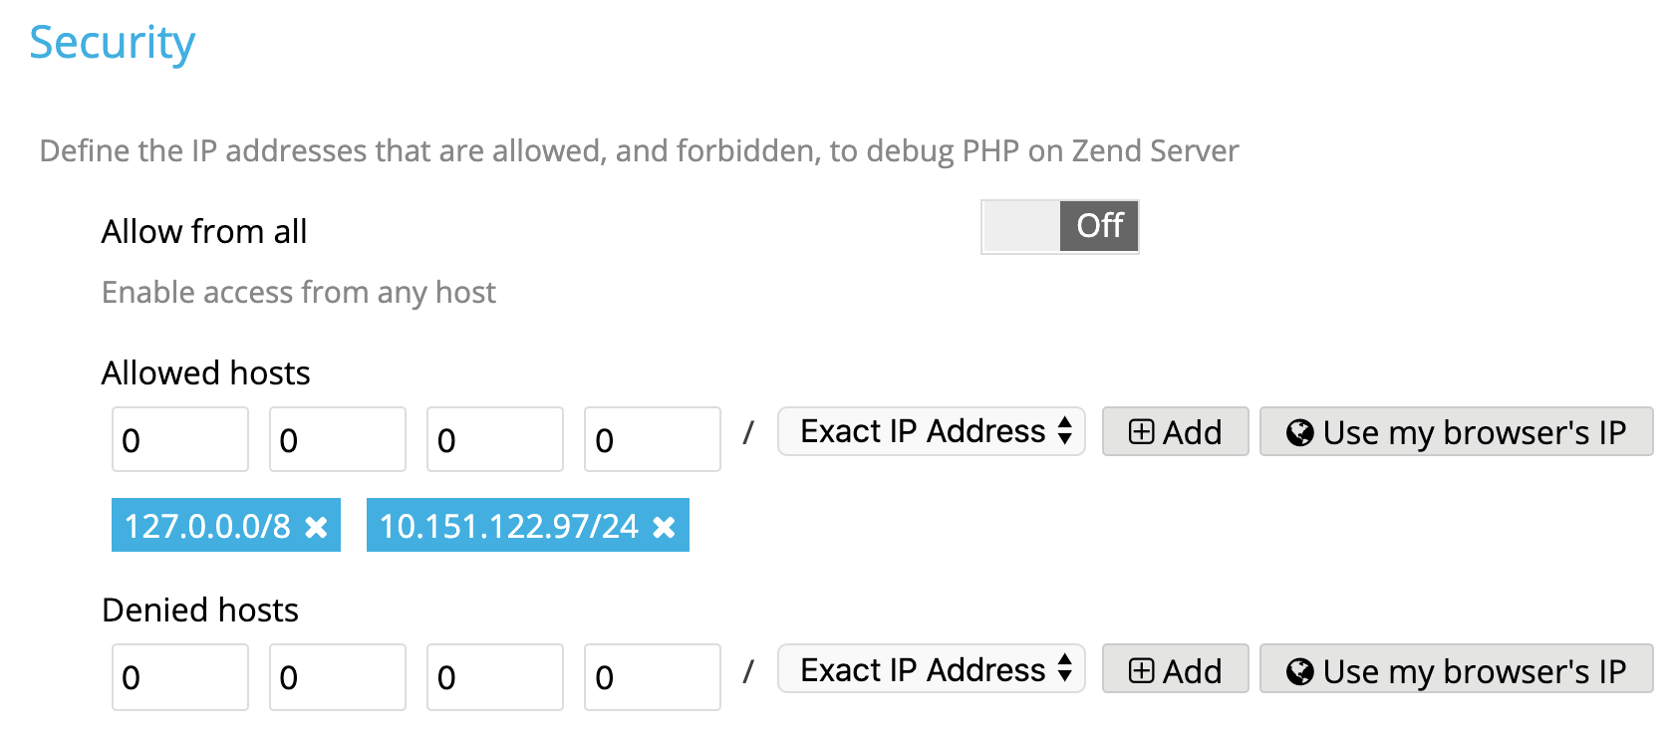Select the 10.151.122.97/24 host tag

pyautogui.click(x=509, y=526)
